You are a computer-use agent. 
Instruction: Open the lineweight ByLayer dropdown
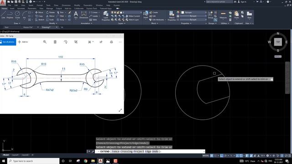pyautogui.click(x=193, y=16)
